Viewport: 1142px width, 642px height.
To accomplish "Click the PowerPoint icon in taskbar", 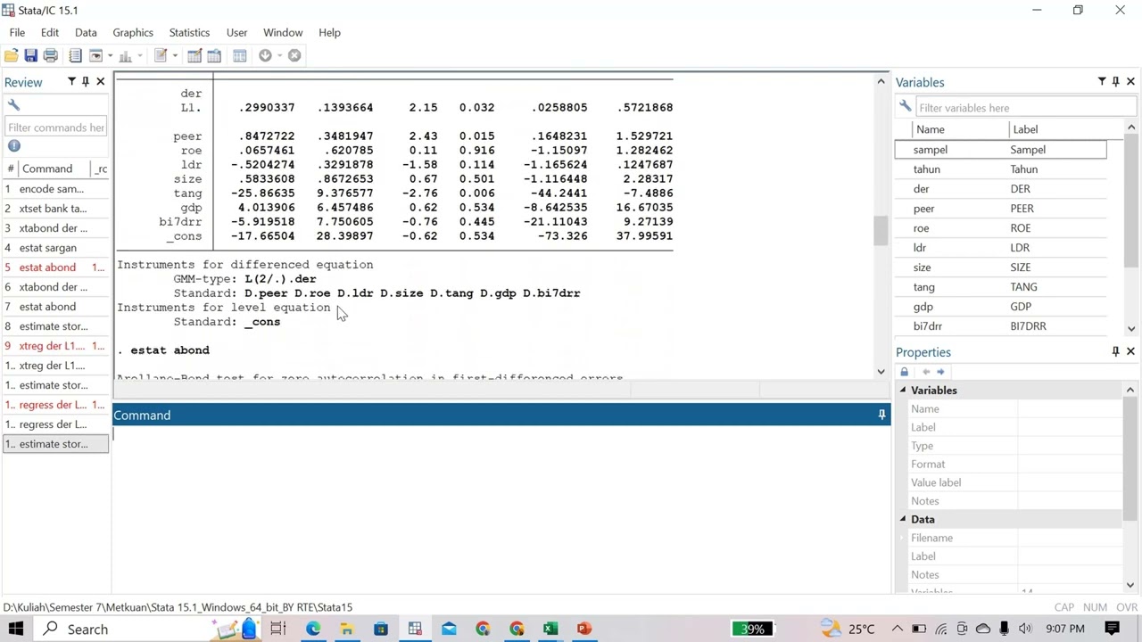I will 583,629.
